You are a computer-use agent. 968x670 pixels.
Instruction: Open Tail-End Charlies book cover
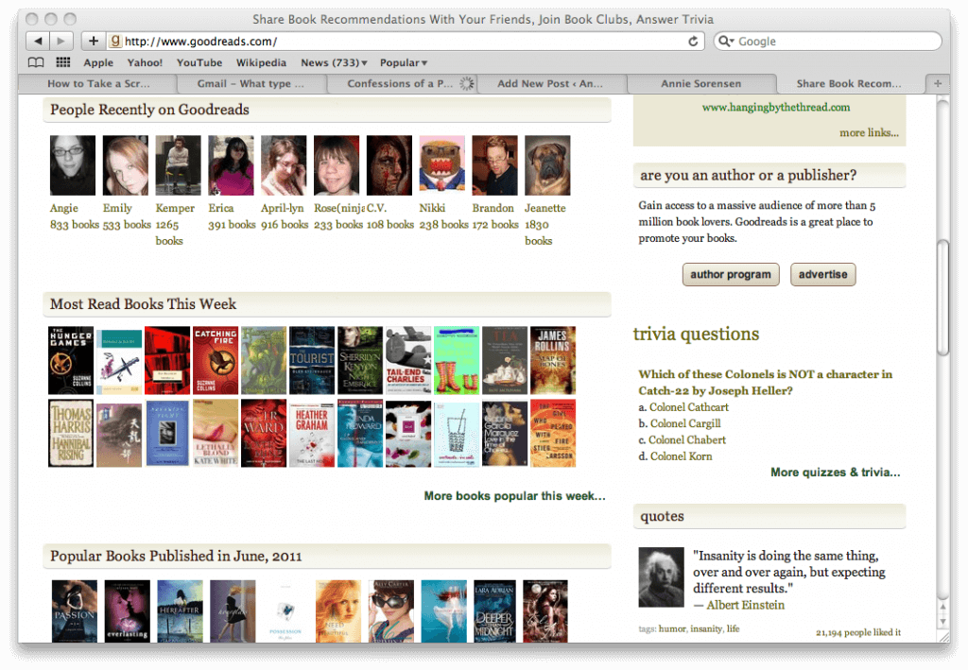[x=408, y=360]
